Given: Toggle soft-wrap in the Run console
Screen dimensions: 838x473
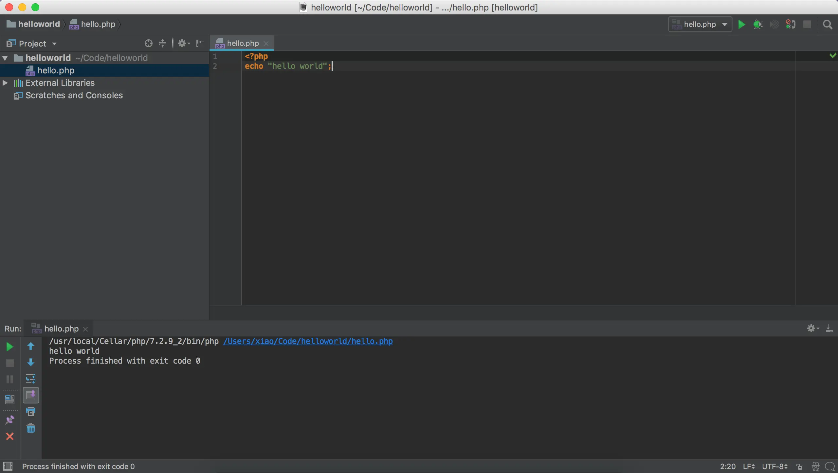Looking at the screenshot, I should (31, 379).
